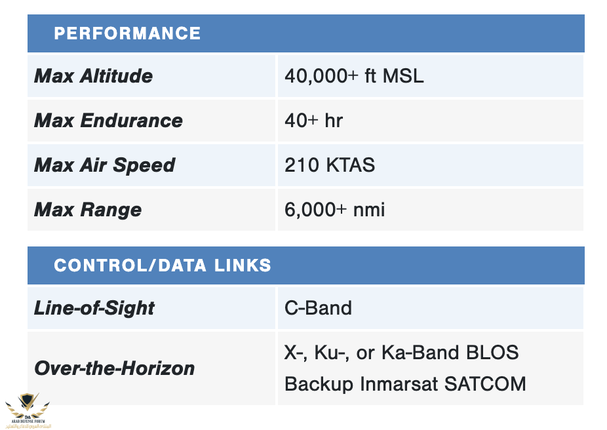The image size is (607, 430).
Task: Select the Over-the-Horizon label
Action: pyautogui.click(x=115, y=368)
